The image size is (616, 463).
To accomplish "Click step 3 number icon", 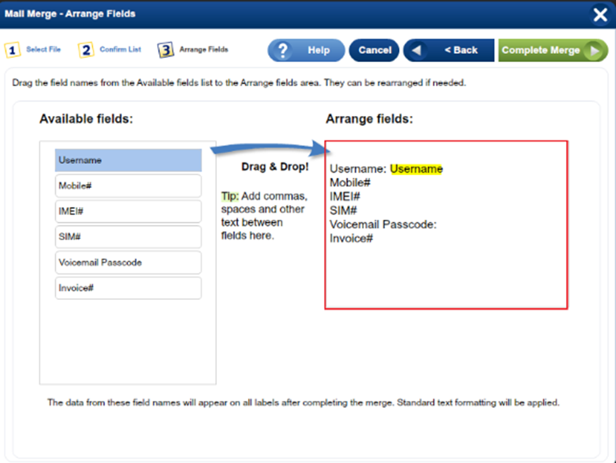I will [x=165, y=51].
